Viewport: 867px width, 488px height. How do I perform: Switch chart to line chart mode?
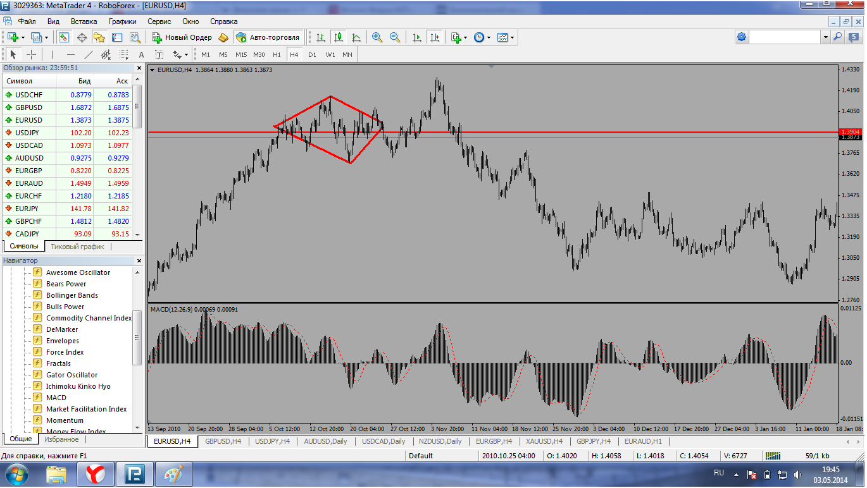click(356, 37)
